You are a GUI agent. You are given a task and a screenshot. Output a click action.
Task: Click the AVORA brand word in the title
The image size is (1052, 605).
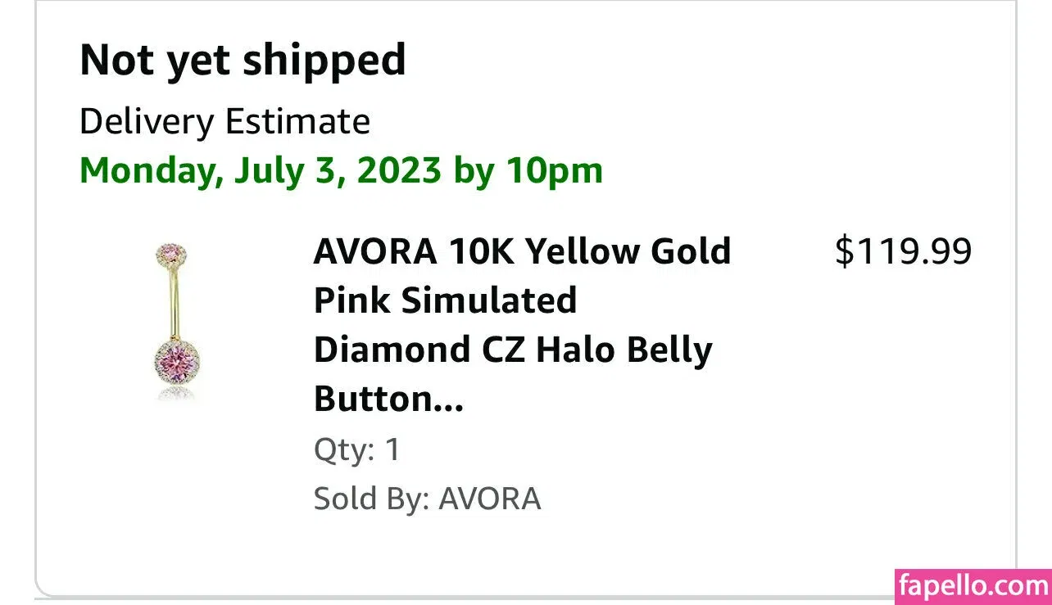coord(374,251)
